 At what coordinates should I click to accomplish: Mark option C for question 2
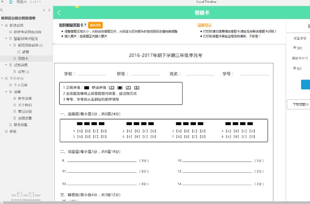(x=145, y=131)
